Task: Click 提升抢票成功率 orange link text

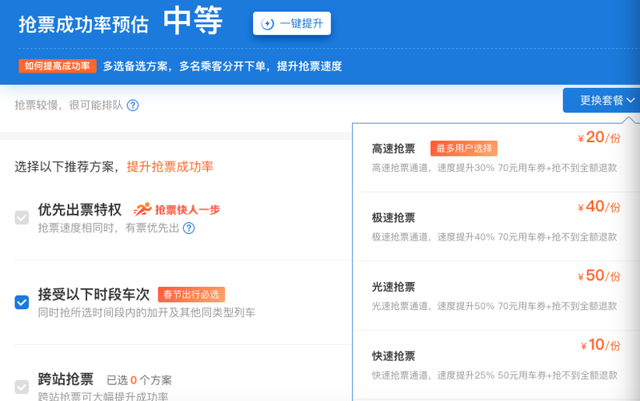Action: 170,167
